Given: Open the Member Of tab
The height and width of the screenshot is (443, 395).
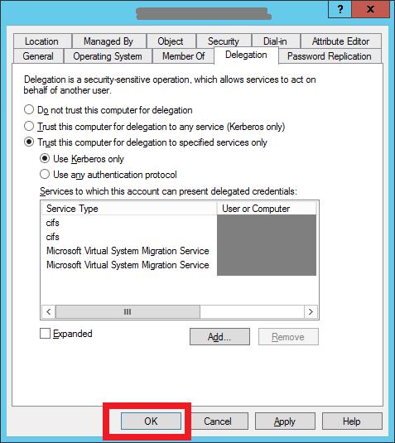Looking at the screenshot, I should pos(183,56).
